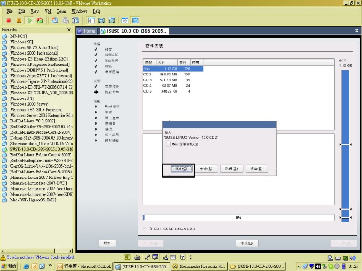This screenshot has width=362, height=271.
Task: Click the help button at installer bottom left
Action: point(107,243)
